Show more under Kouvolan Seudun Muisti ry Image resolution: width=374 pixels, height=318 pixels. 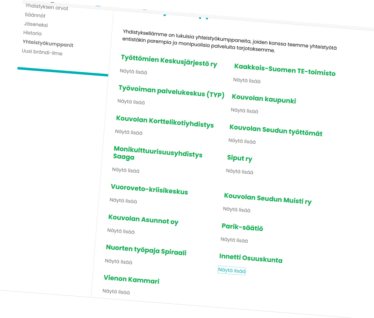pyautogui.click(x=236, y=209)
